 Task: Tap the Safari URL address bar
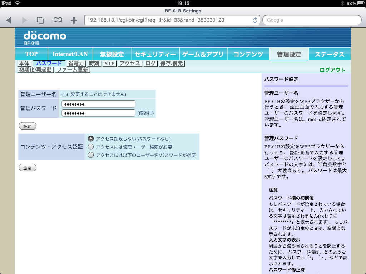coord(172,20)
